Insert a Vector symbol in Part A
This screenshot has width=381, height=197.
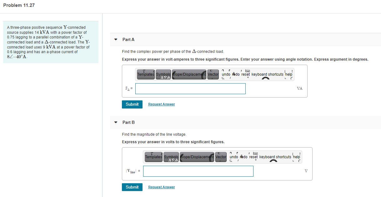tap(213, 74)
